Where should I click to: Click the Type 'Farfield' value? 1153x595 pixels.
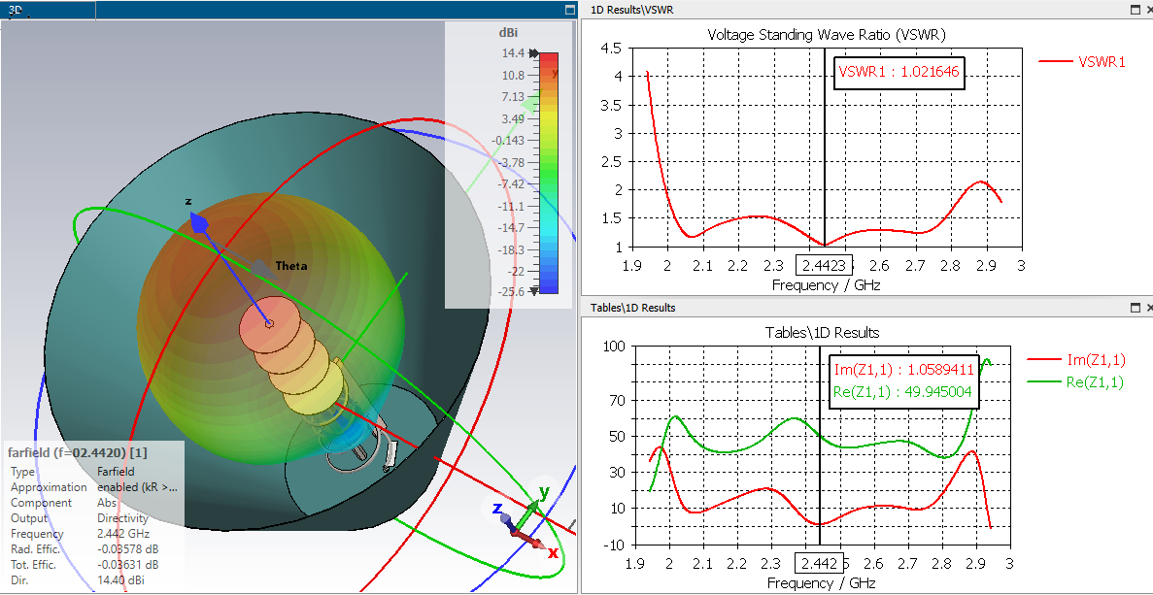coord(116,472)
